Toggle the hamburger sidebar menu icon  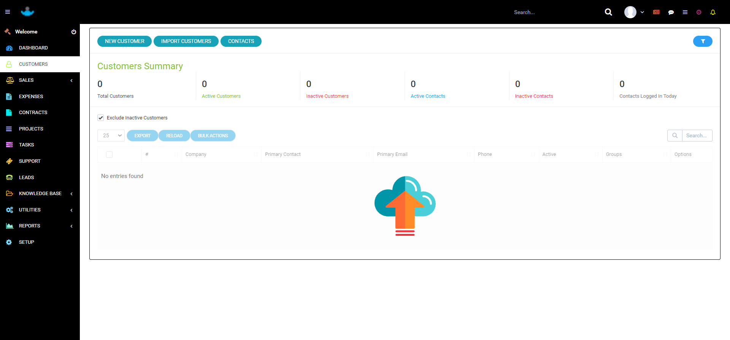coord(8,12)
